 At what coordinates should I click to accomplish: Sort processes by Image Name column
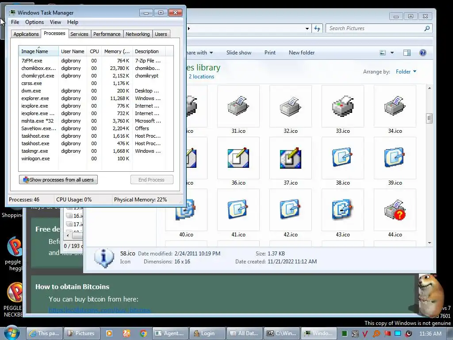pos(38,51)
